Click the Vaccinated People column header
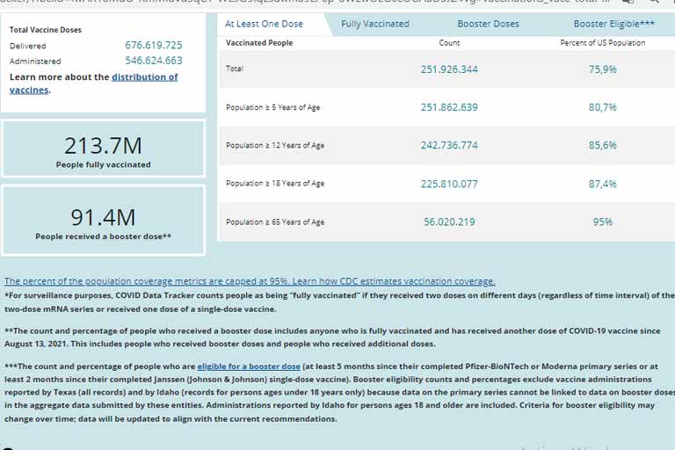The height and width of the screenshot is (450, 675). click(259, 43)
